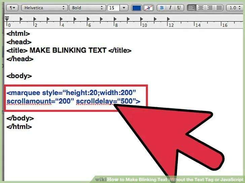Select the left indent marker at ruler 0
Viewport: 245px width, 183px height.
pos(7,19)
